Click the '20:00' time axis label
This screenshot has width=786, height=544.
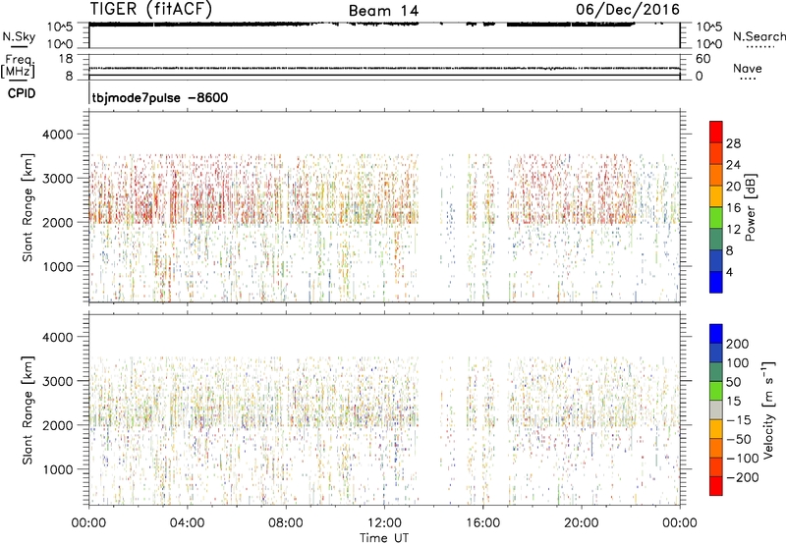581,523
